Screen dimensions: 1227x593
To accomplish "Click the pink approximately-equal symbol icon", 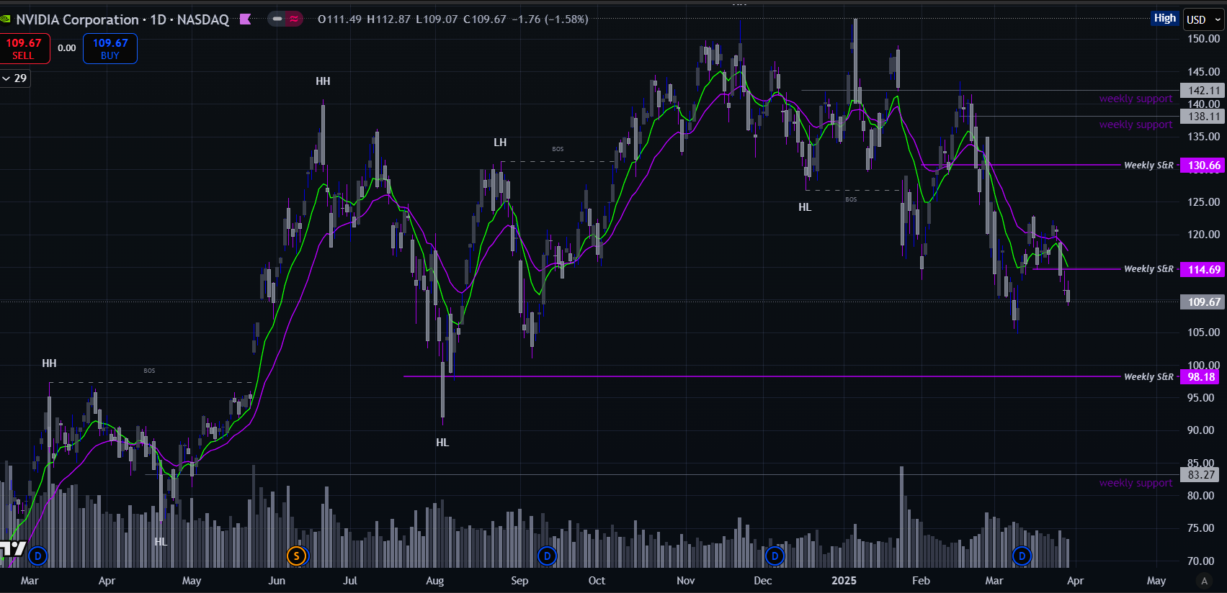I will 294,19.
